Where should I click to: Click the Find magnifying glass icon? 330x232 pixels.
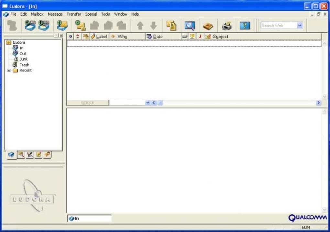[190, 26]
